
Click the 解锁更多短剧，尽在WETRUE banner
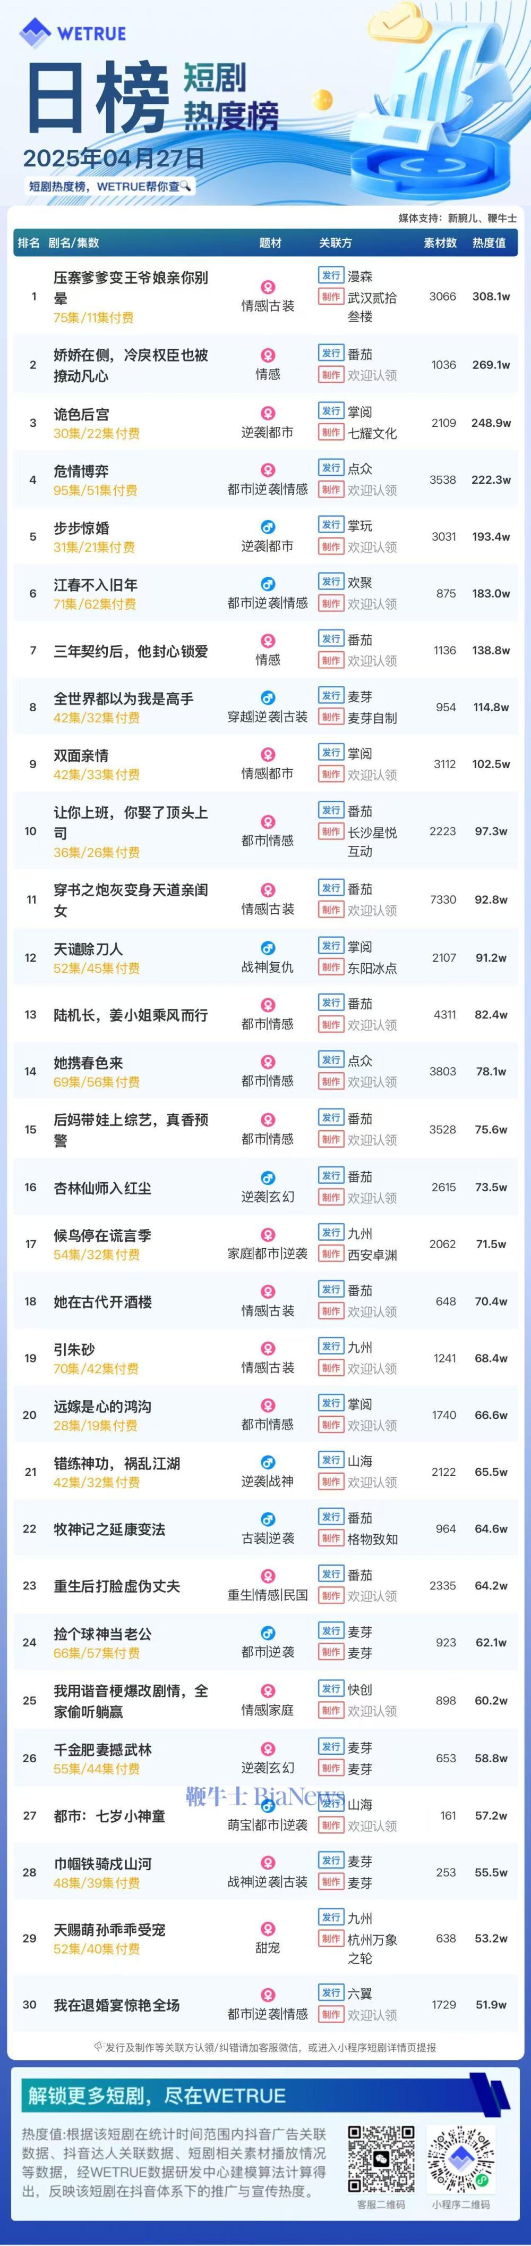(157, 2096)
